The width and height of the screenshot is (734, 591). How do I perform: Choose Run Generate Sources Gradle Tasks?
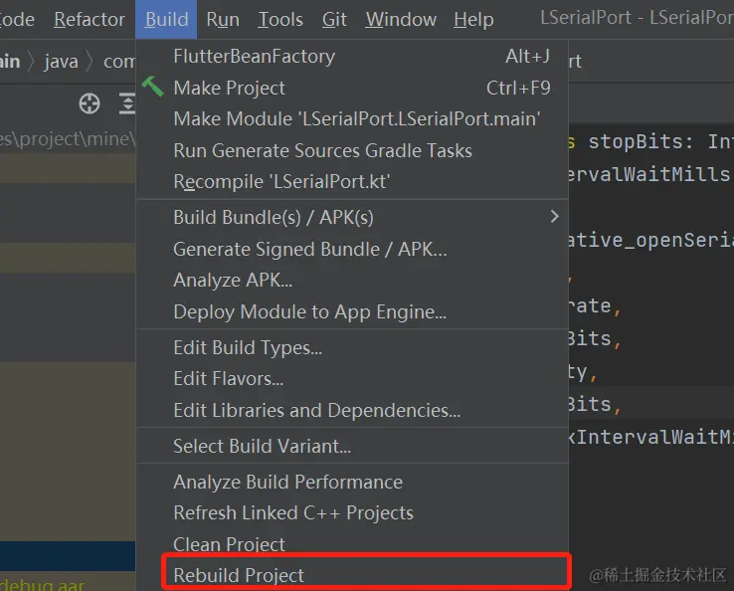(352, 150)
